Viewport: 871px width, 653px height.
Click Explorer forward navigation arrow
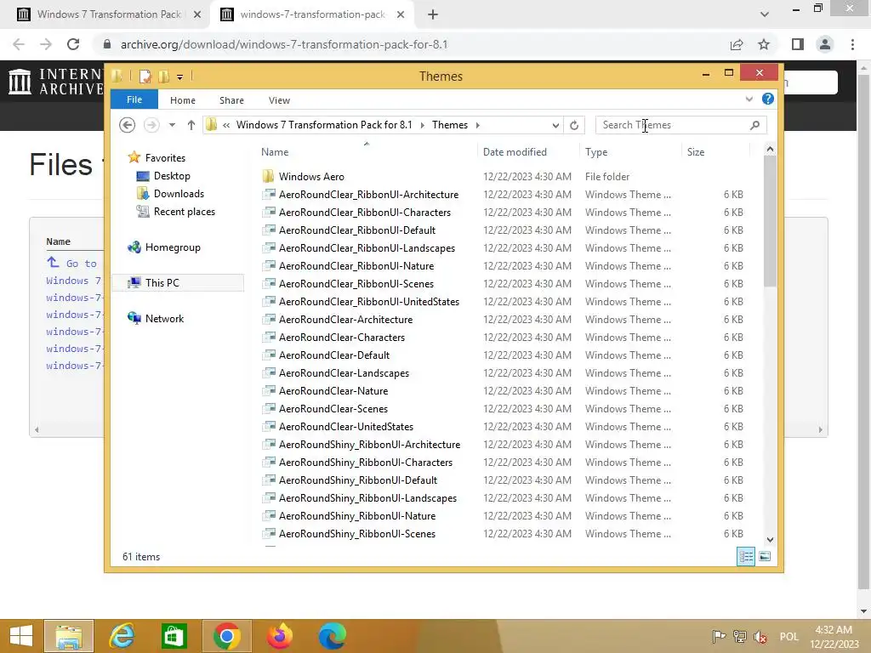click(x=151, y=125)
